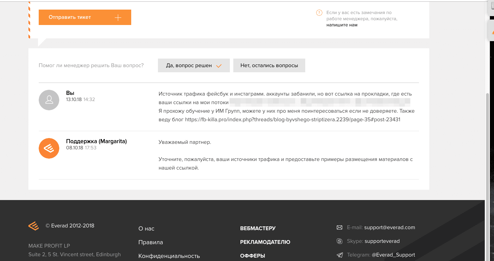Screen dimensions: 494x261
Task: Choose Нет, остались вопросы
Action: tap(269, 65)
